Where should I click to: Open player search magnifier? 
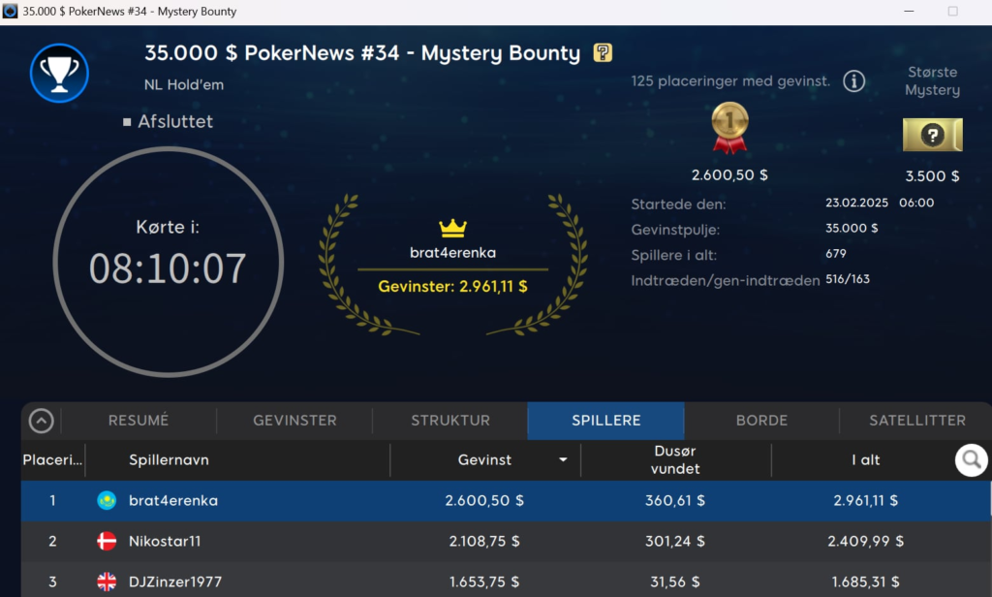point(971,459)
